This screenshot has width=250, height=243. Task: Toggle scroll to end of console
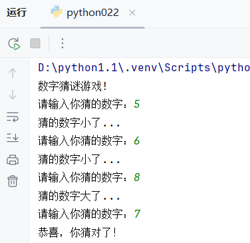[13, 138]
